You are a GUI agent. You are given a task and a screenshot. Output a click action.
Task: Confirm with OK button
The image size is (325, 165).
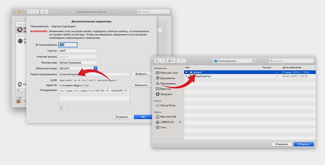click(143, 117)
